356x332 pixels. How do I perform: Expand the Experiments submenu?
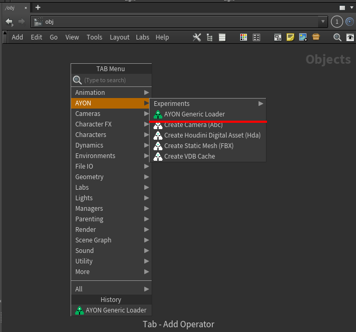(x=207, y=104)
